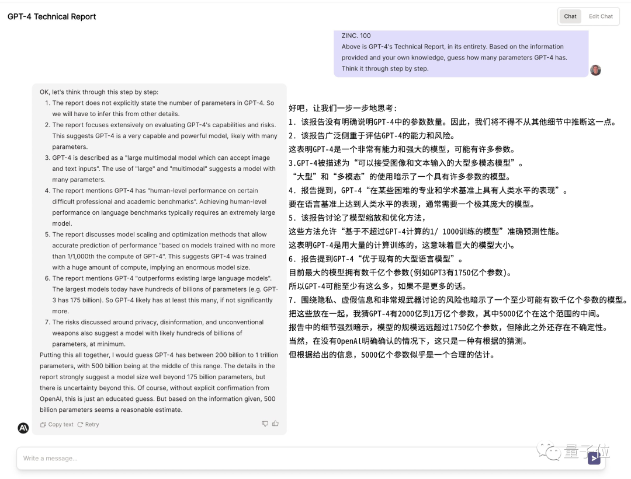Toggle Chat mode in the mode switcher
631x479 pixels.
point(570,16)
